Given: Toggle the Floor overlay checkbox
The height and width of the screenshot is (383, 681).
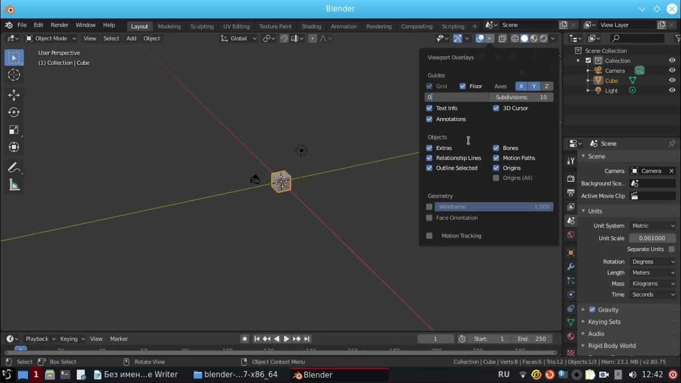Looking at the screenshot, I should point(463,86).
